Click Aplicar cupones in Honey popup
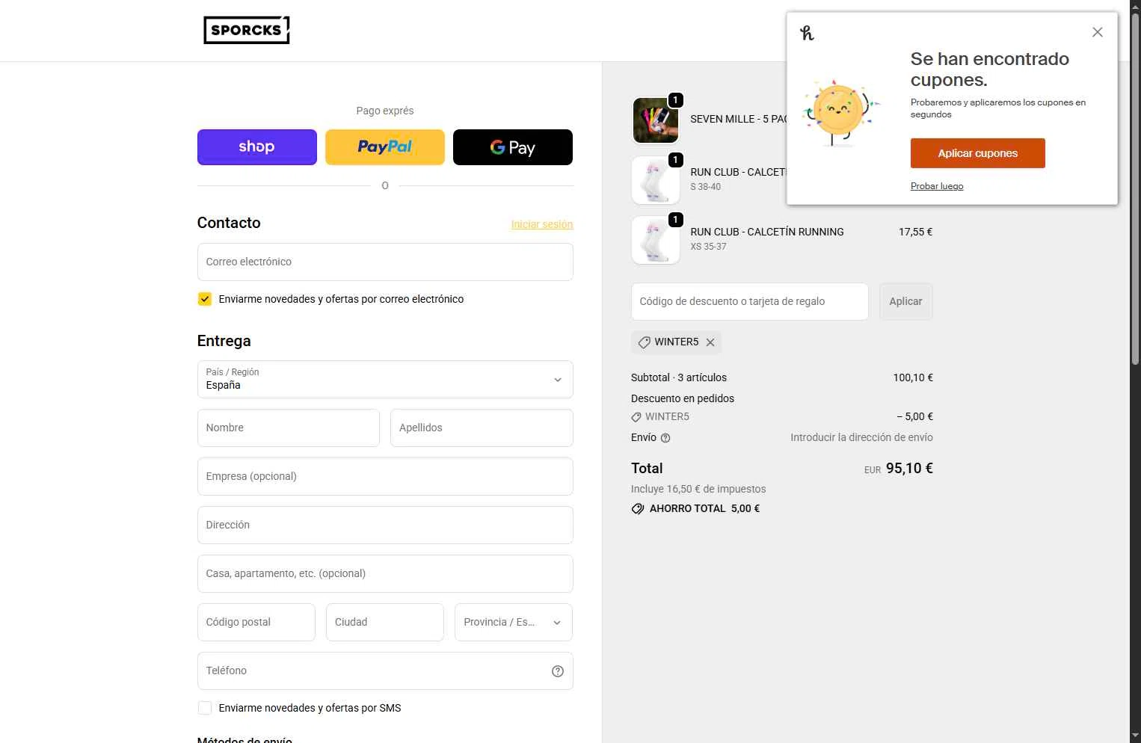Image resolution: width=1141 pixels, height=743 pixels. coord(977,153)
